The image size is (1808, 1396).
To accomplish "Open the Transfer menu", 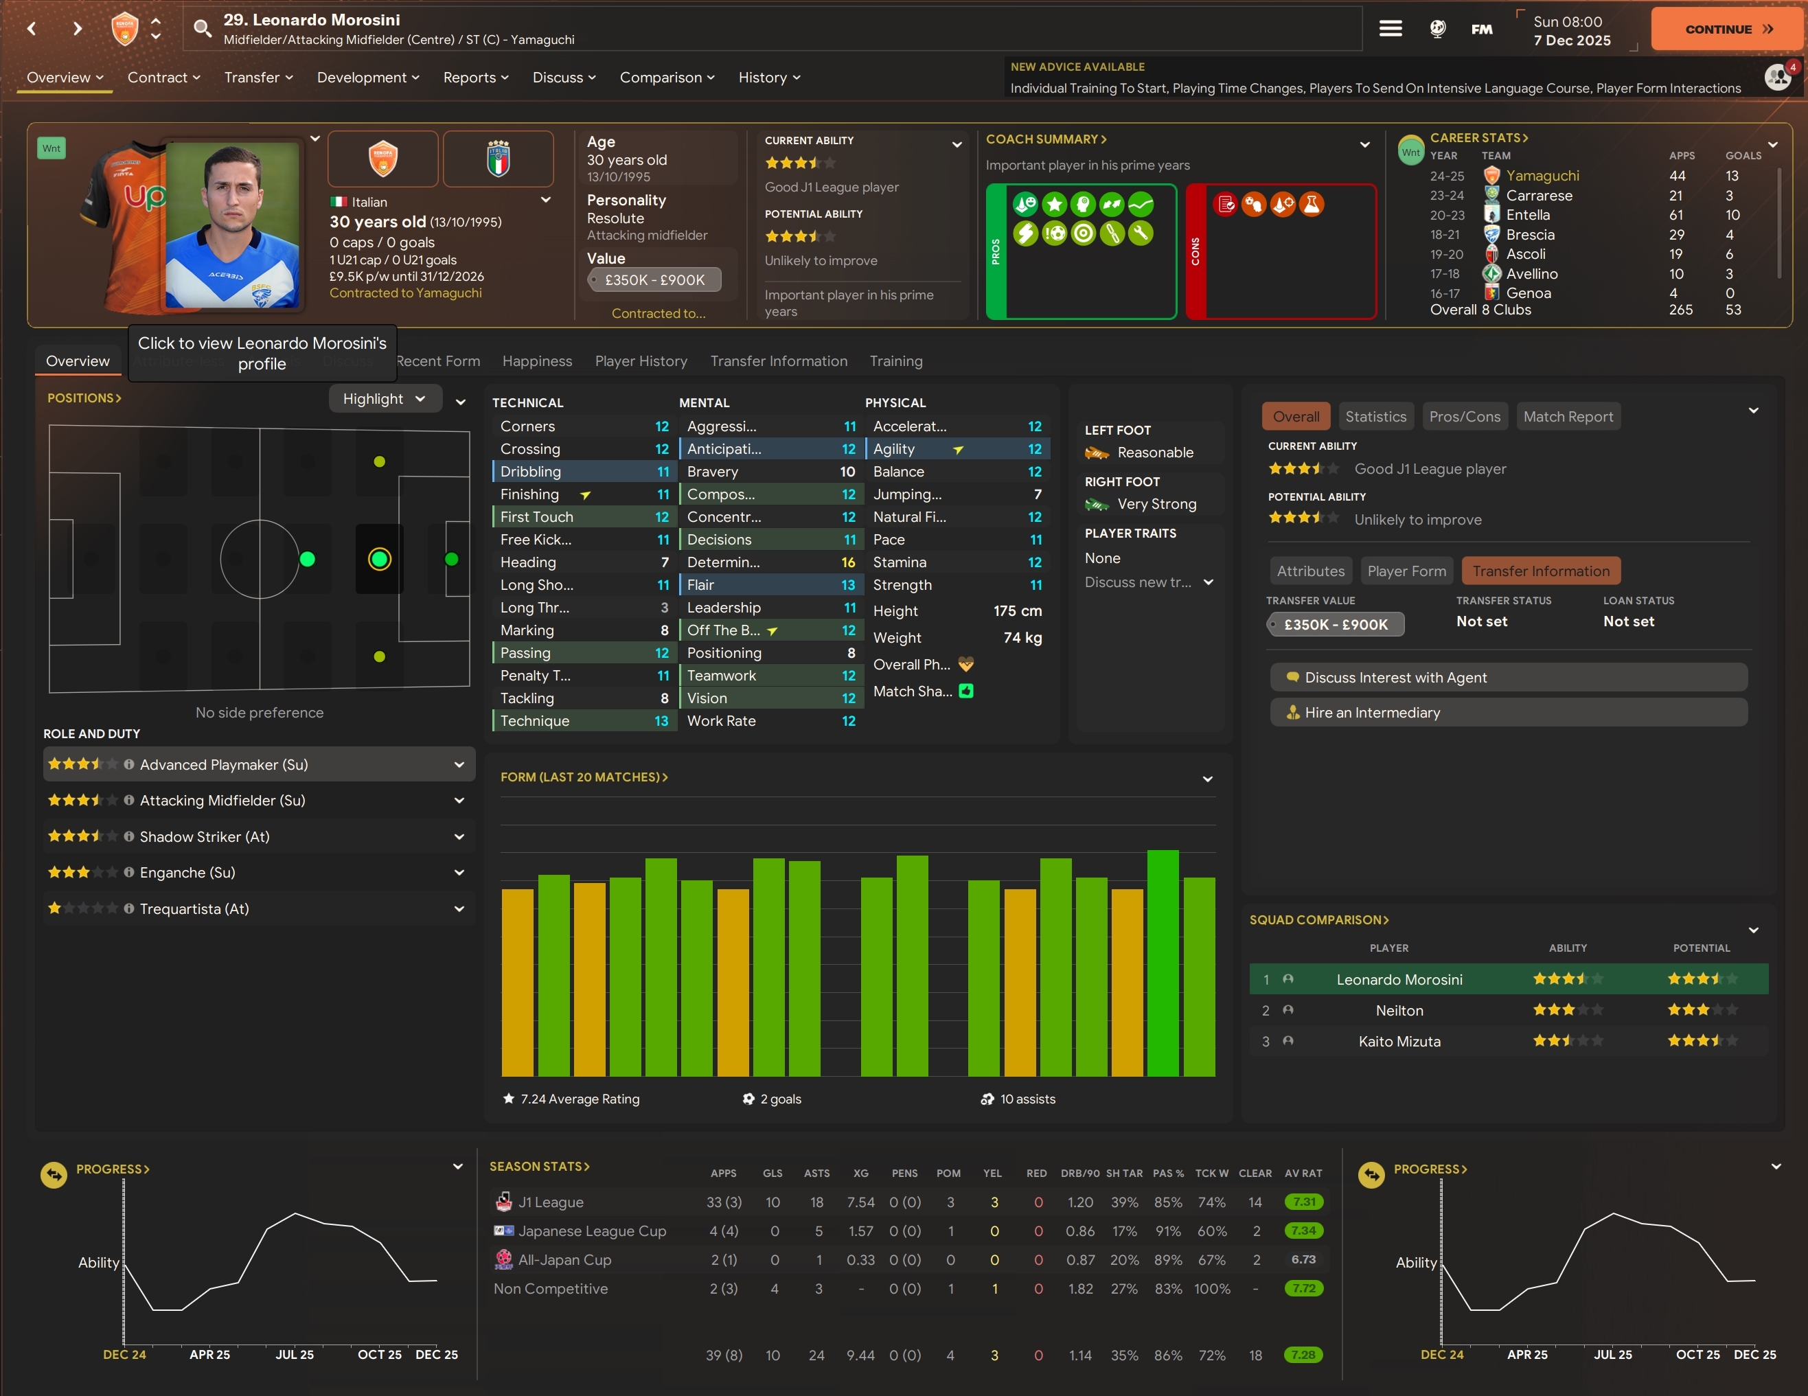I will (x=258, y=77).
